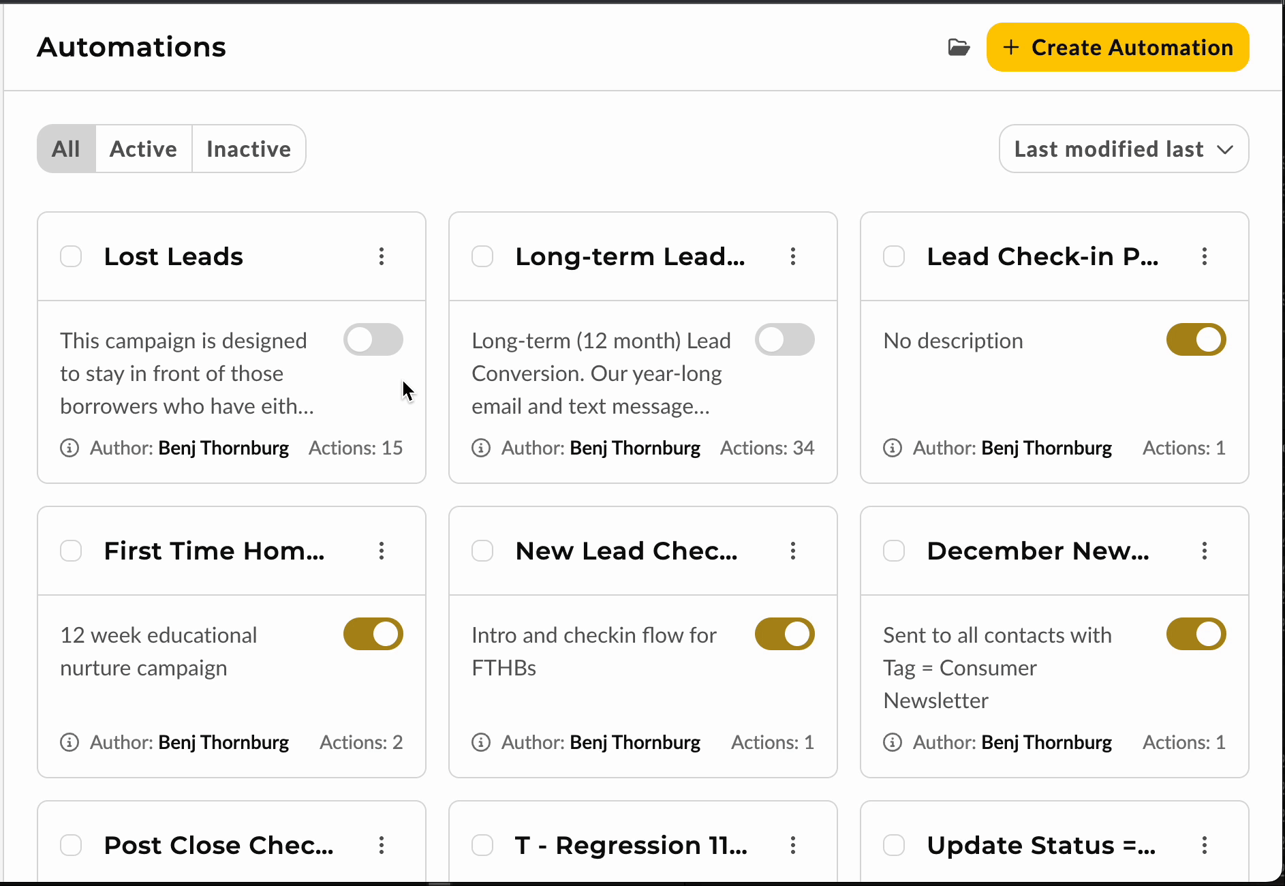Switch off the First Time Hom... automation toggle

[x=373, y=634]
